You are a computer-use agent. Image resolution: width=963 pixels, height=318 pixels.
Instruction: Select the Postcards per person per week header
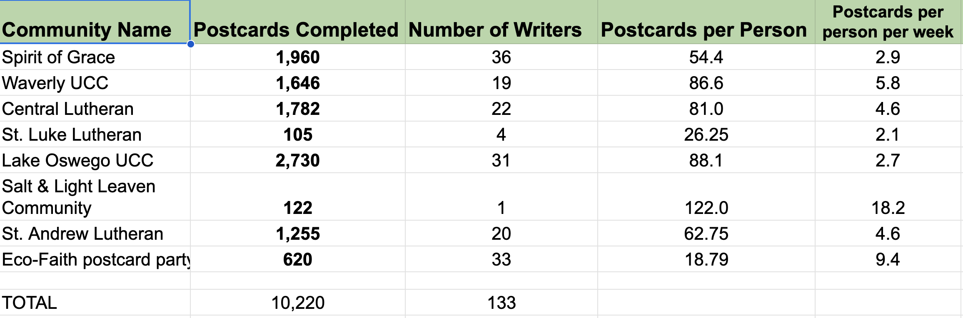(x=888, y=22)
